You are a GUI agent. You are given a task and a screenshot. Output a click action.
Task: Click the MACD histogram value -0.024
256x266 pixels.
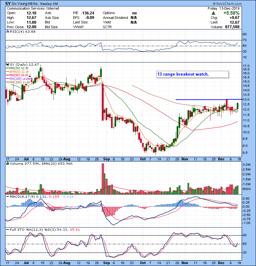[x=68, y=197]
